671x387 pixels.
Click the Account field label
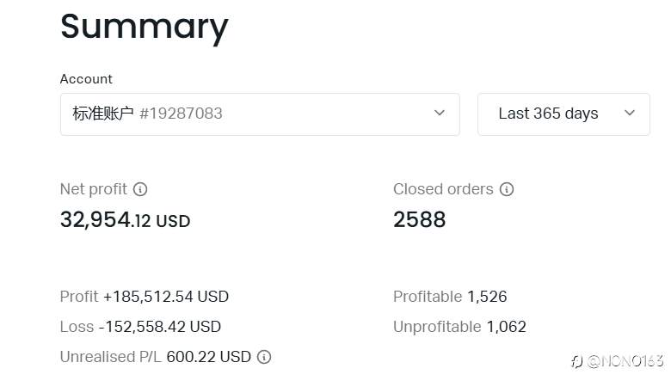pyautogui.click(x=86, y=79)
